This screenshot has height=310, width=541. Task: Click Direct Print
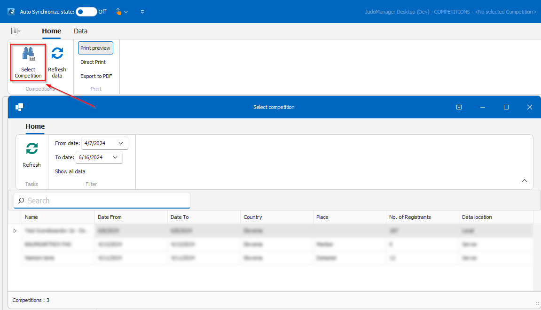pyautogui.click(x=93, y=62)
